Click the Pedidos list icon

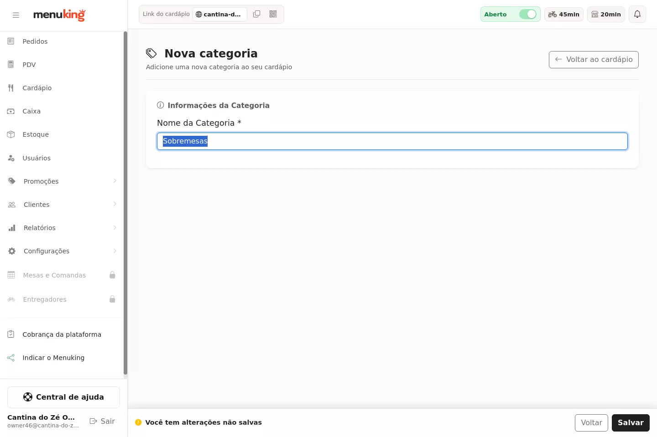[x=11, y=41]
